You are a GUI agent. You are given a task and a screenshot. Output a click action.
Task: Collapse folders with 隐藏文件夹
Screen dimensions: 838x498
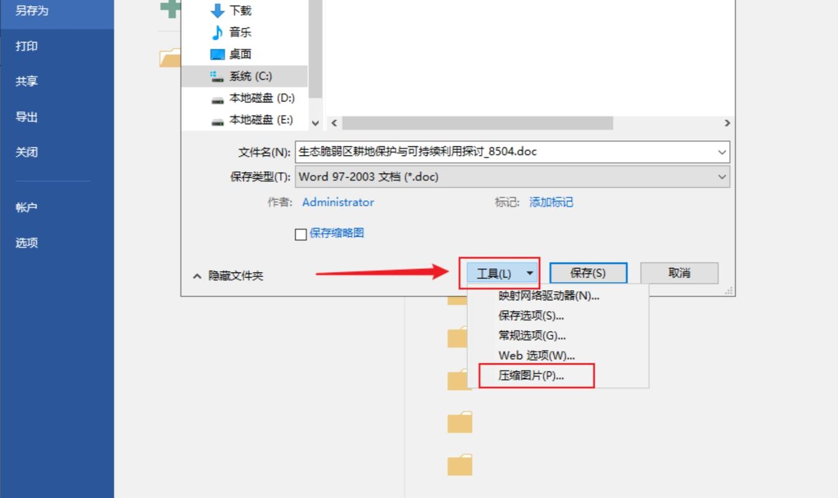click(228, 276)
